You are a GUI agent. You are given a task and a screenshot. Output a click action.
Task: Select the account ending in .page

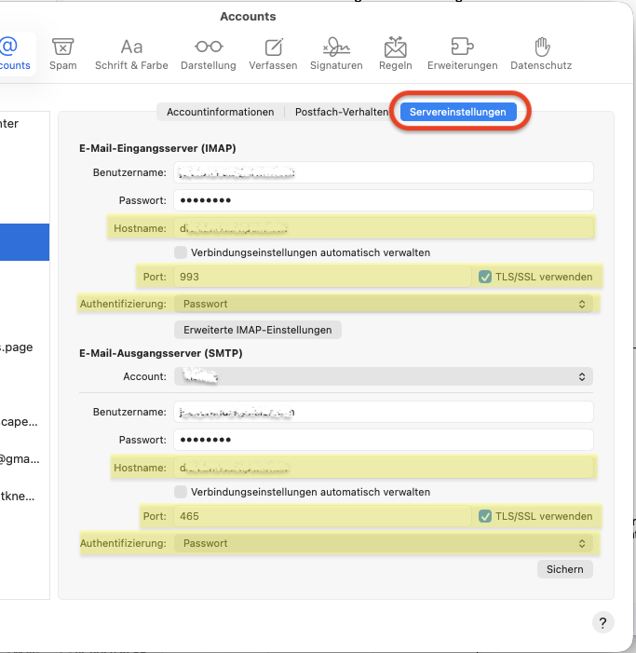pos(17,347)
